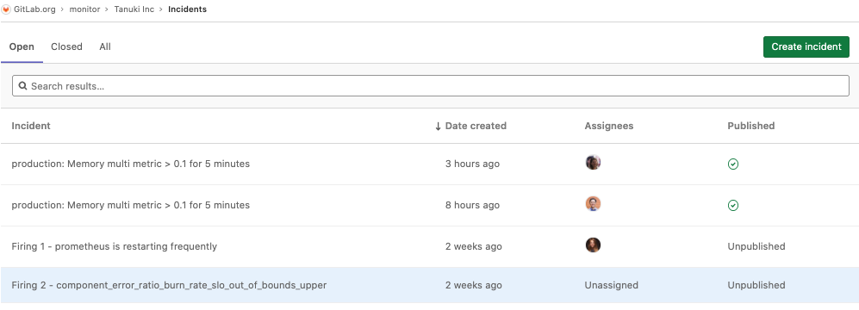
Task: Click published check icon for 3 hours ago row
Action: pos(733,164)
